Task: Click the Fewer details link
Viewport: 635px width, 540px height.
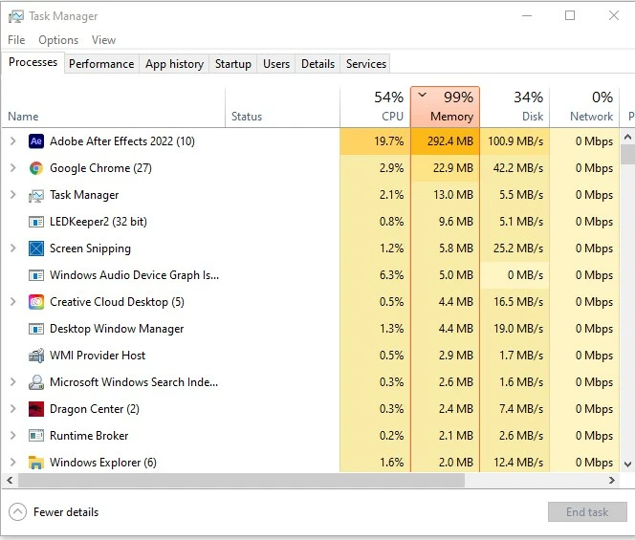Action: pyautogui.click(x=66, y=512)
